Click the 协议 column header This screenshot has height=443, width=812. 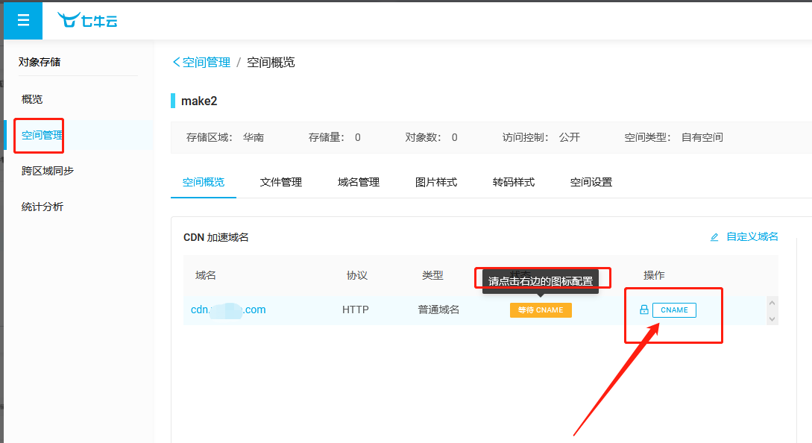coord(357,275)
